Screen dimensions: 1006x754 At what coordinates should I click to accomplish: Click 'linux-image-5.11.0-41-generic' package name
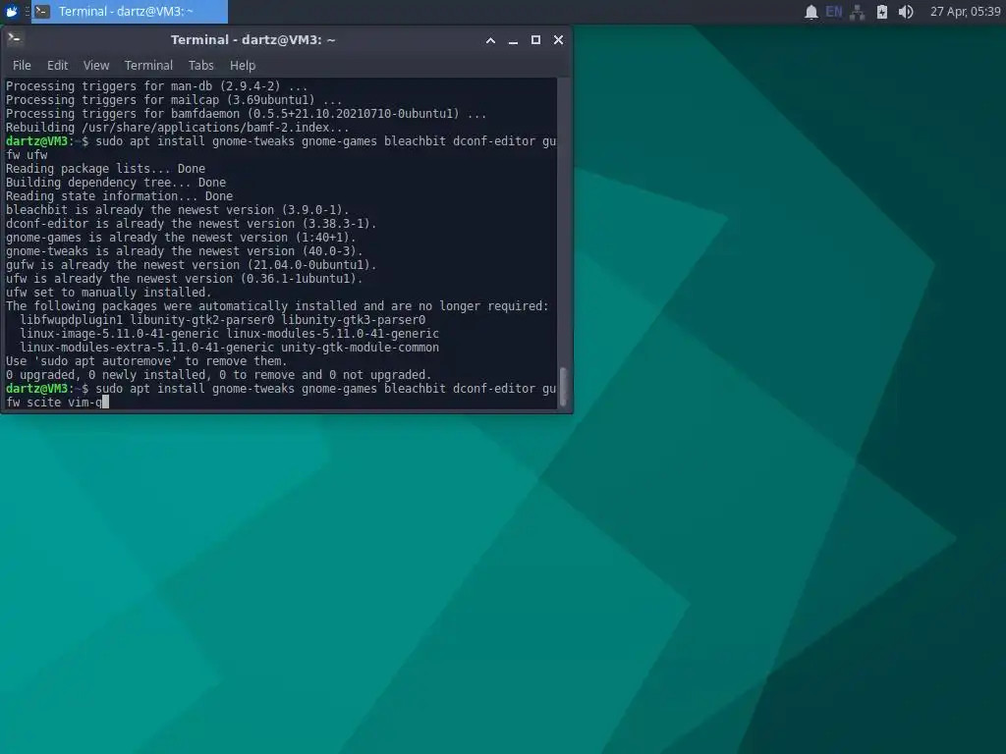coord(119,334)
